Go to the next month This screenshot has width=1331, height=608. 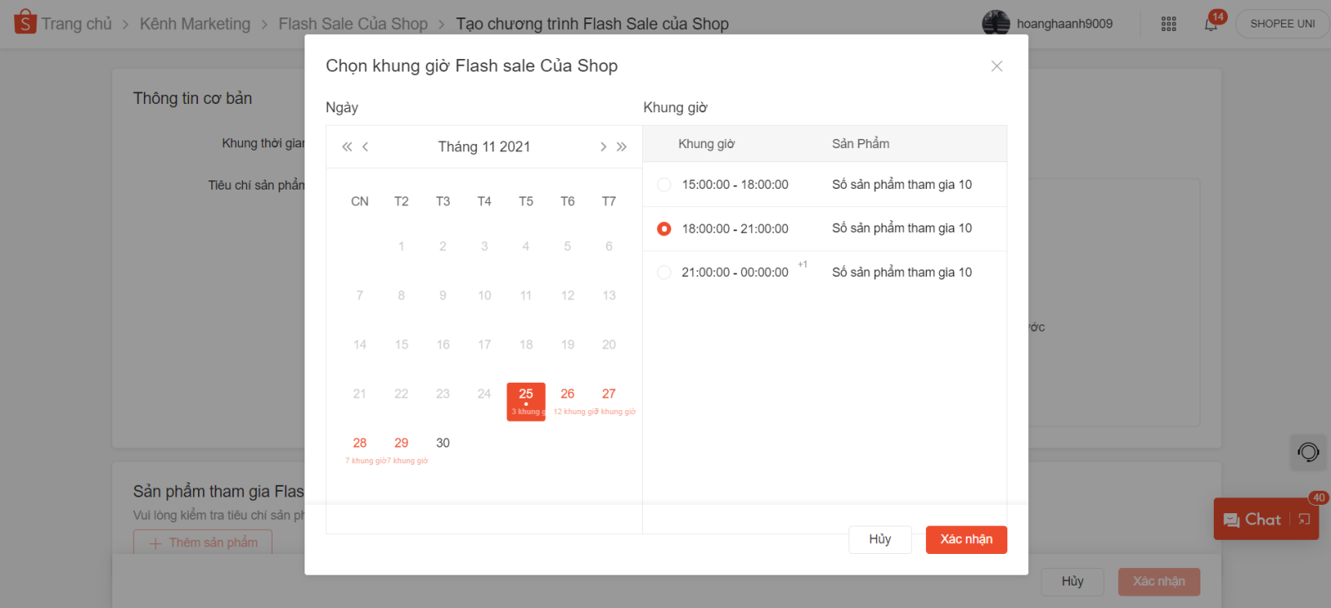point(603,147)
